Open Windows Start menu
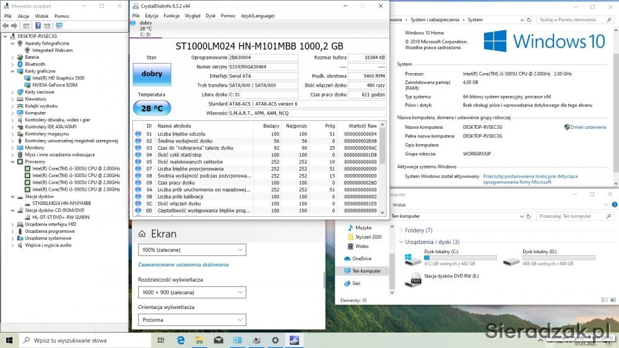619x348 pixels. (9, 340)
